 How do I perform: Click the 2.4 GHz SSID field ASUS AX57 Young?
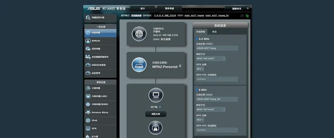217,48
